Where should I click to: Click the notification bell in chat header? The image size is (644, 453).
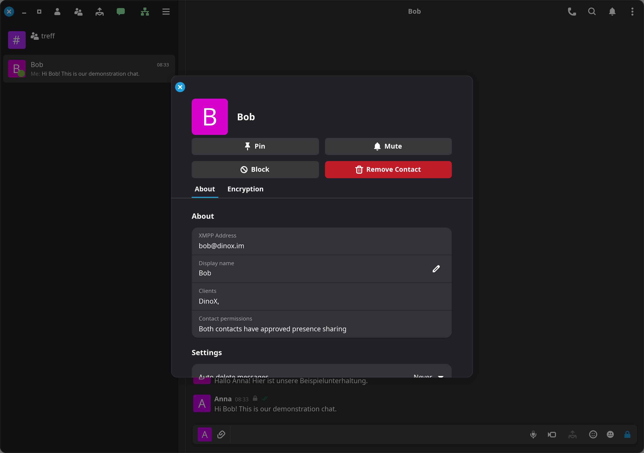point(612,12)
